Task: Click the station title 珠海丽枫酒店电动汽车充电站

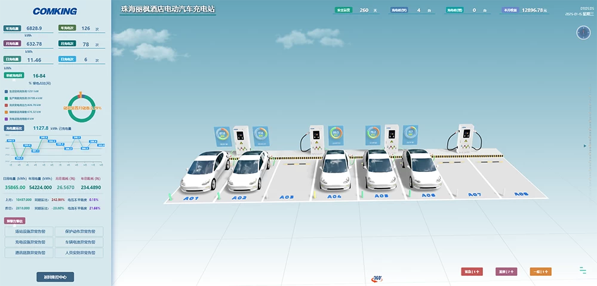Action: click(168, 9)
